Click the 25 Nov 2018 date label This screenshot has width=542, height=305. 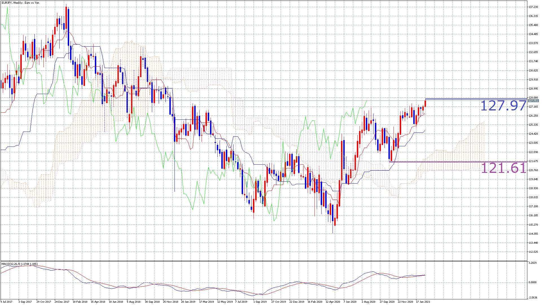171,302
